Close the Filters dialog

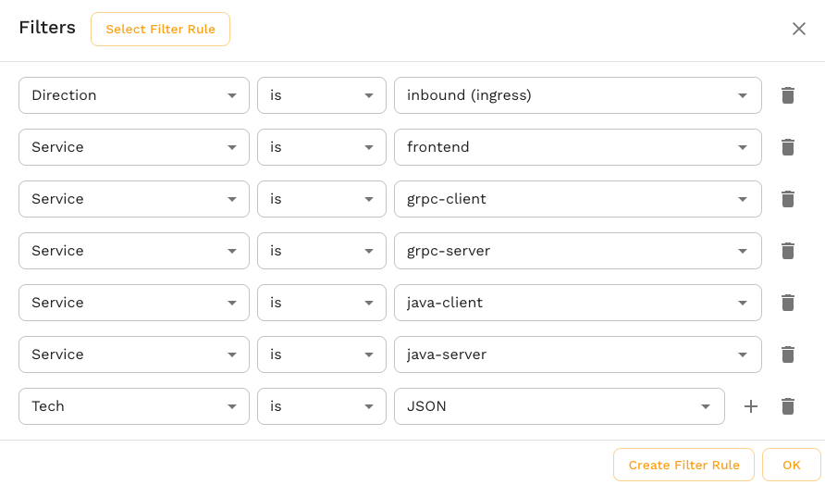(x=799, y=29)
